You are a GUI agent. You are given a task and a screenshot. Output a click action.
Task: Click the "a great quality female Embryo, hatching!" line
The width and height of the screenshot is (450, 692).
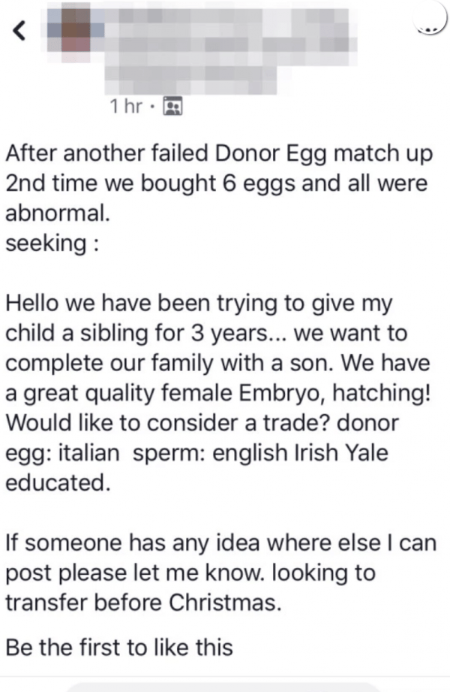(x=217, y=394)
